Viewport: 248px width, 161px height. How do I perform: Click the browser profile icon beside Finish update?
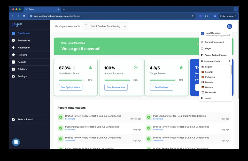point(215,16)
